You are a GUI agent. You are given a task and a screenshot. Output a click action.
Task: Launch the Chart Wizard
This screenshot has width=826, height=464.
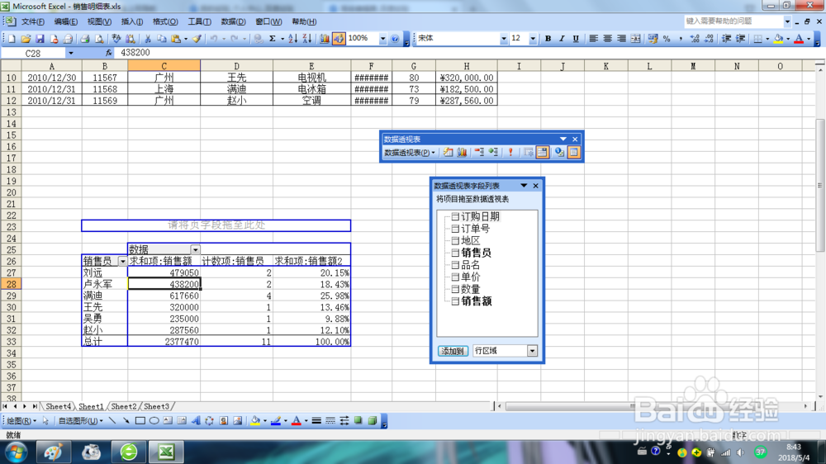click(325, 39)
